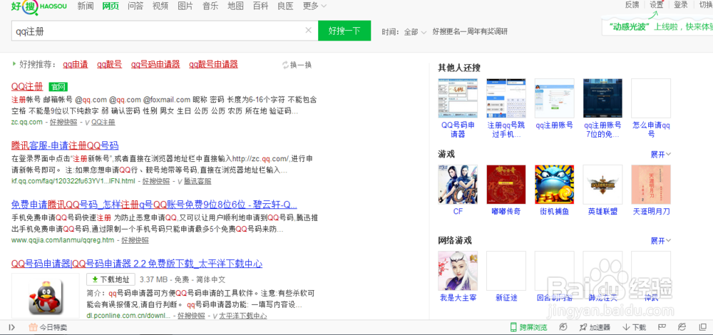Open the QQ号码申请器 related search thumbnail

click(458, 98)
